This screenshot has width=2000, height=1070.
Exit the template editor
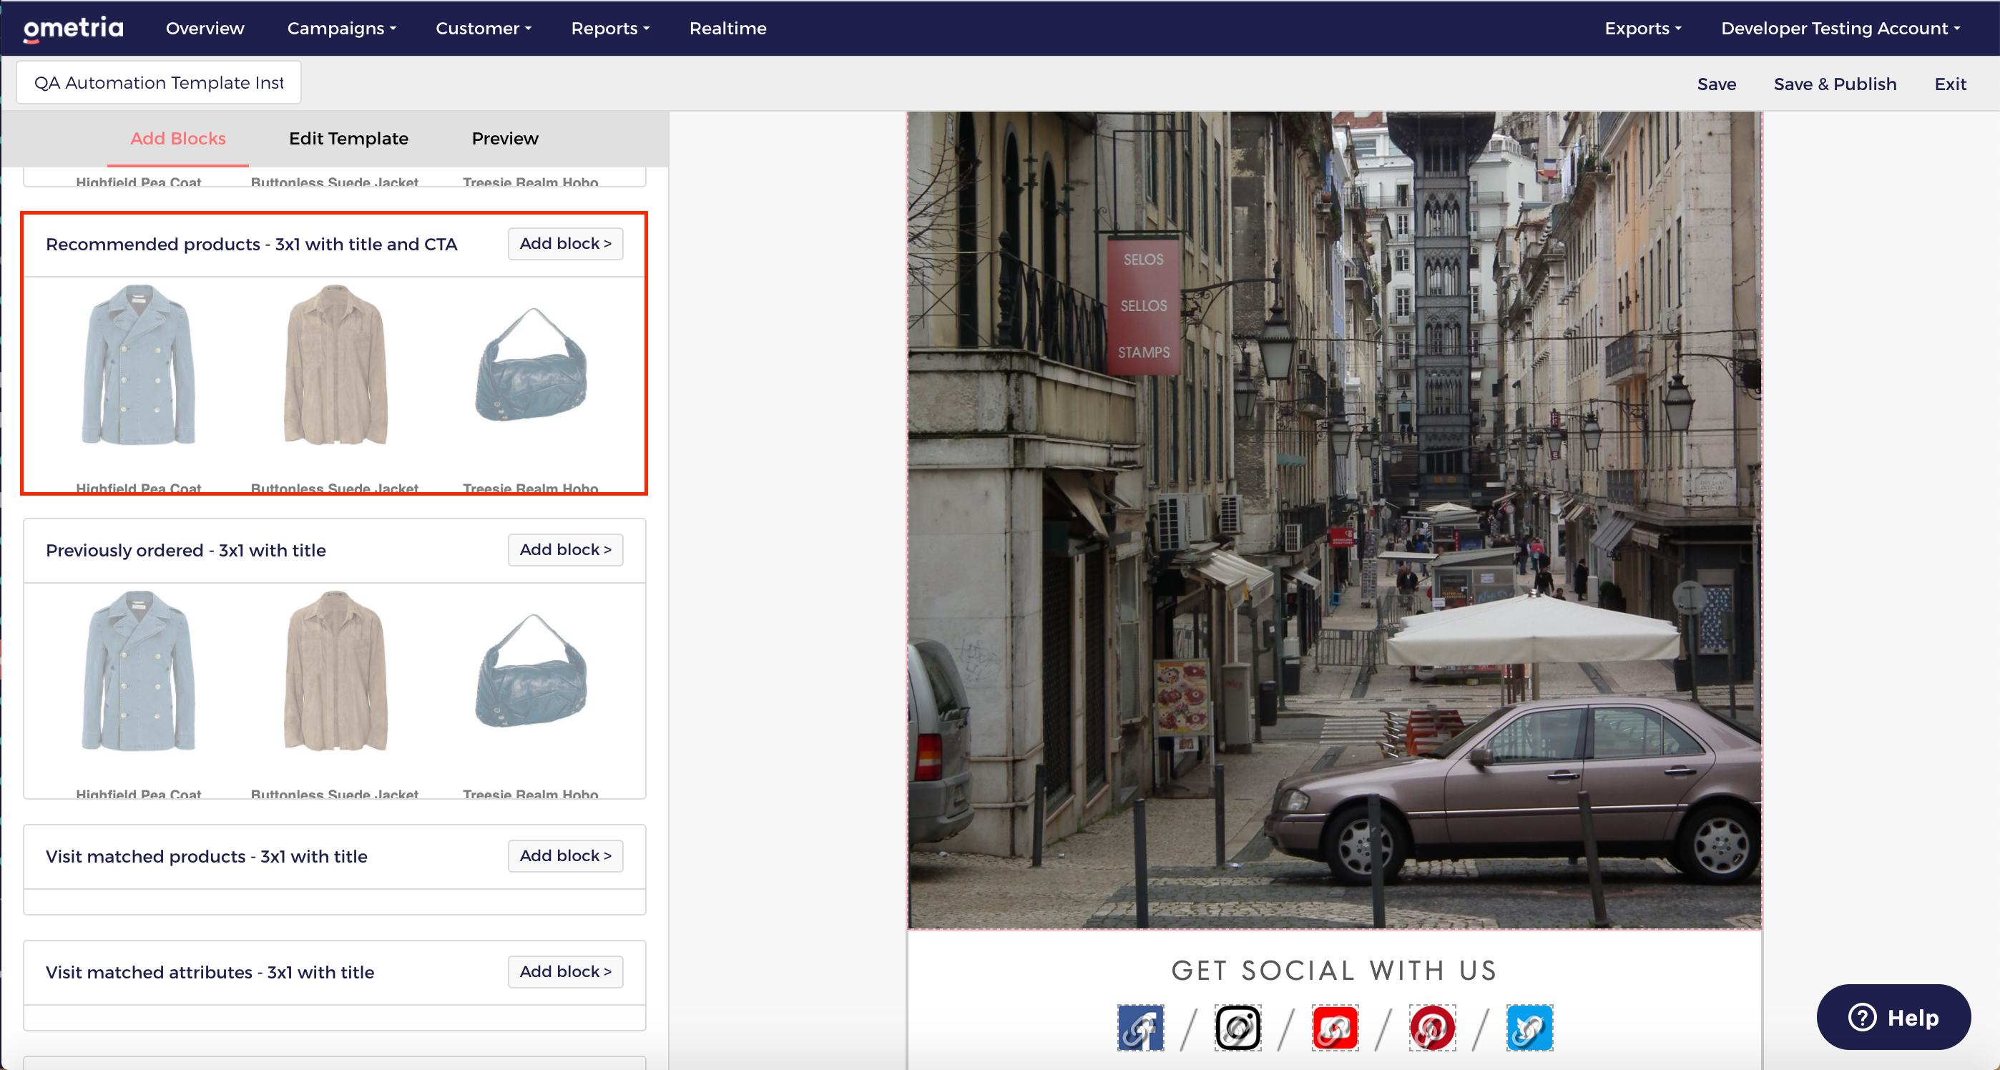point(1949,84)
